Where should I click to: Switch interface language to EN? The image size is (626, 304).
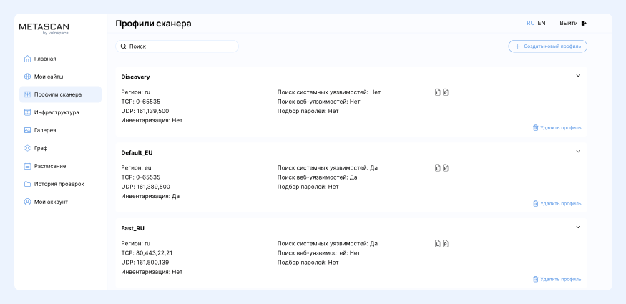pyautogui.click(x=542, y=23)
